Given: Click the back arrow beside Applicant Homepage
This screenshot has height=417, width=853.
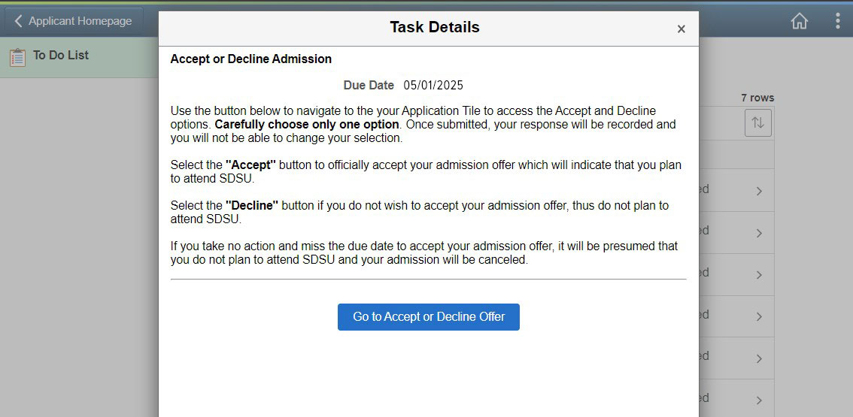Looking at the screenshot, I should point(18,21).
